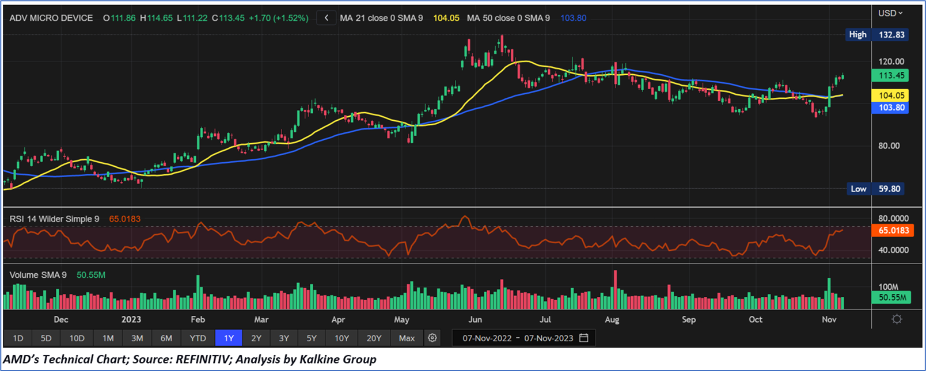Open chart settings gear beside the month axis
This screenshot has width=926, height=371.
pos(897,319)
